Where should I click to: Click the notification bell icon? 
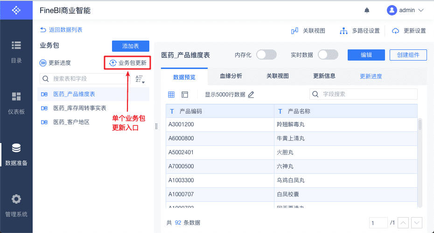tap(367, 10)
